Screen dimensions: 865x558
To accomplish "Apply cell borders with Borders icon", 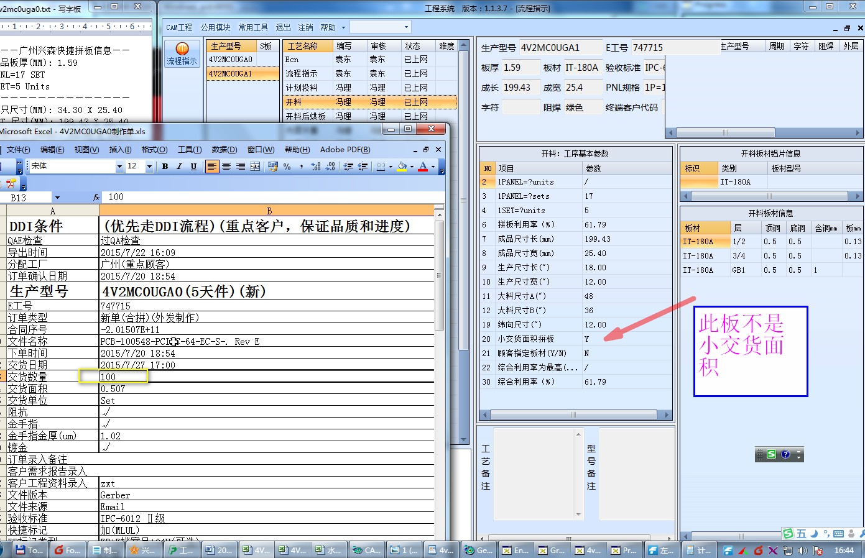I will (381, 167).
